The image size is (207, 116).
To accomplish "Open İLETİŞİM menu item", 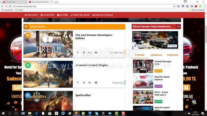I will 62,15.
